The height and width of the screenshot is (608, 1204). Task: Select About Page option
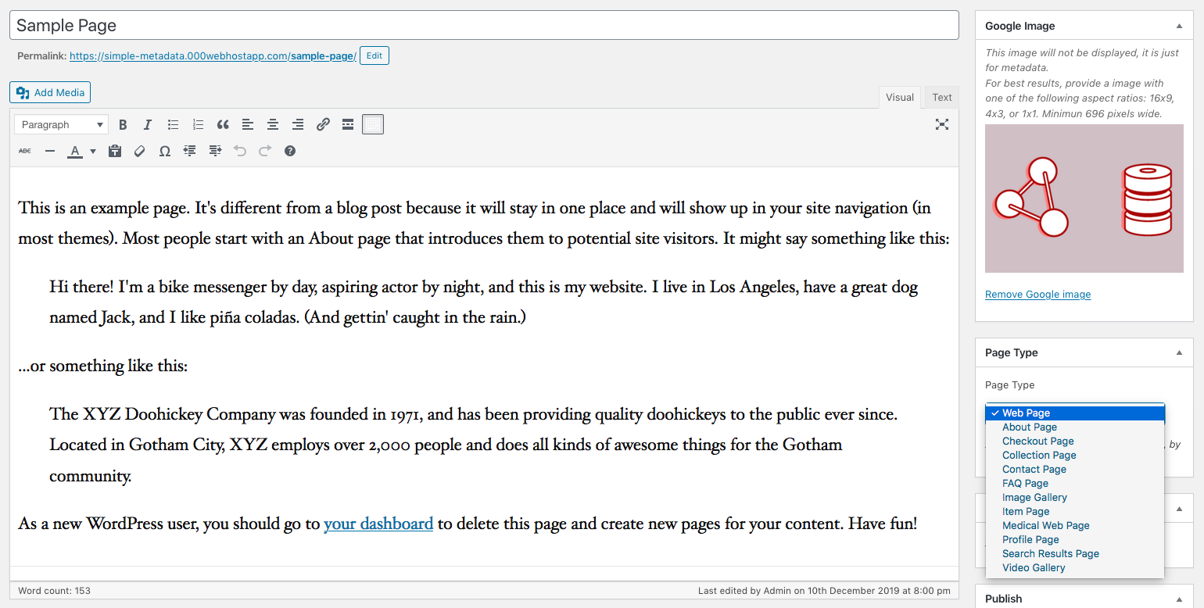(x=1075, y=427)
